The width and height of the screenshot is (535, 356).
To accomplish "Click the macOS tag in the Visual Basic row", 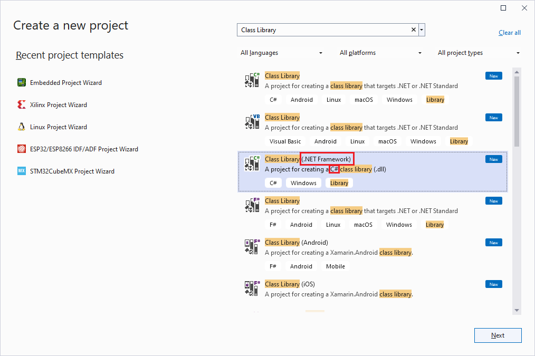I will click(387, 141).
